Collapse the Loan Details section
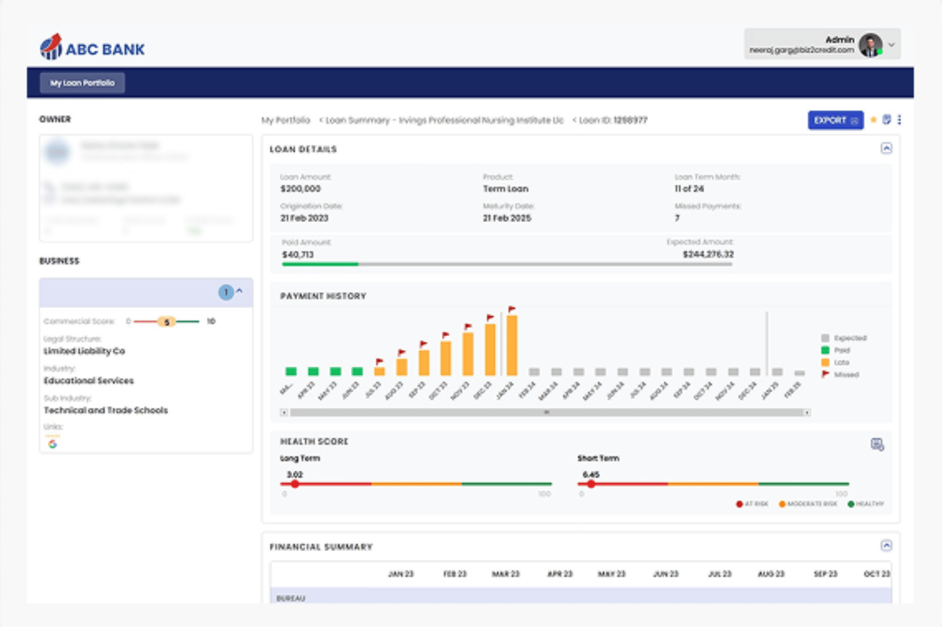 point(886,148)
